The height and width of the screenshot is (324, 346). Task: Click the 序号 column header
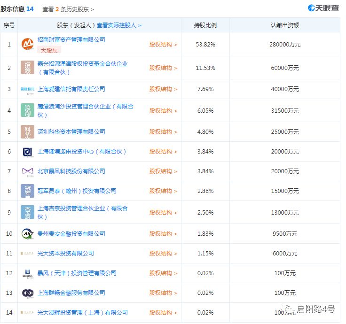[9, 25]
